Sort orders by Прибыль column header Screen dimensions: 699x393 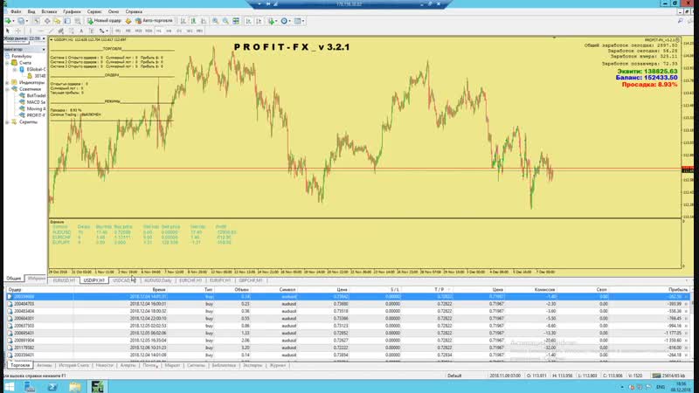click(x=678, y=290)
